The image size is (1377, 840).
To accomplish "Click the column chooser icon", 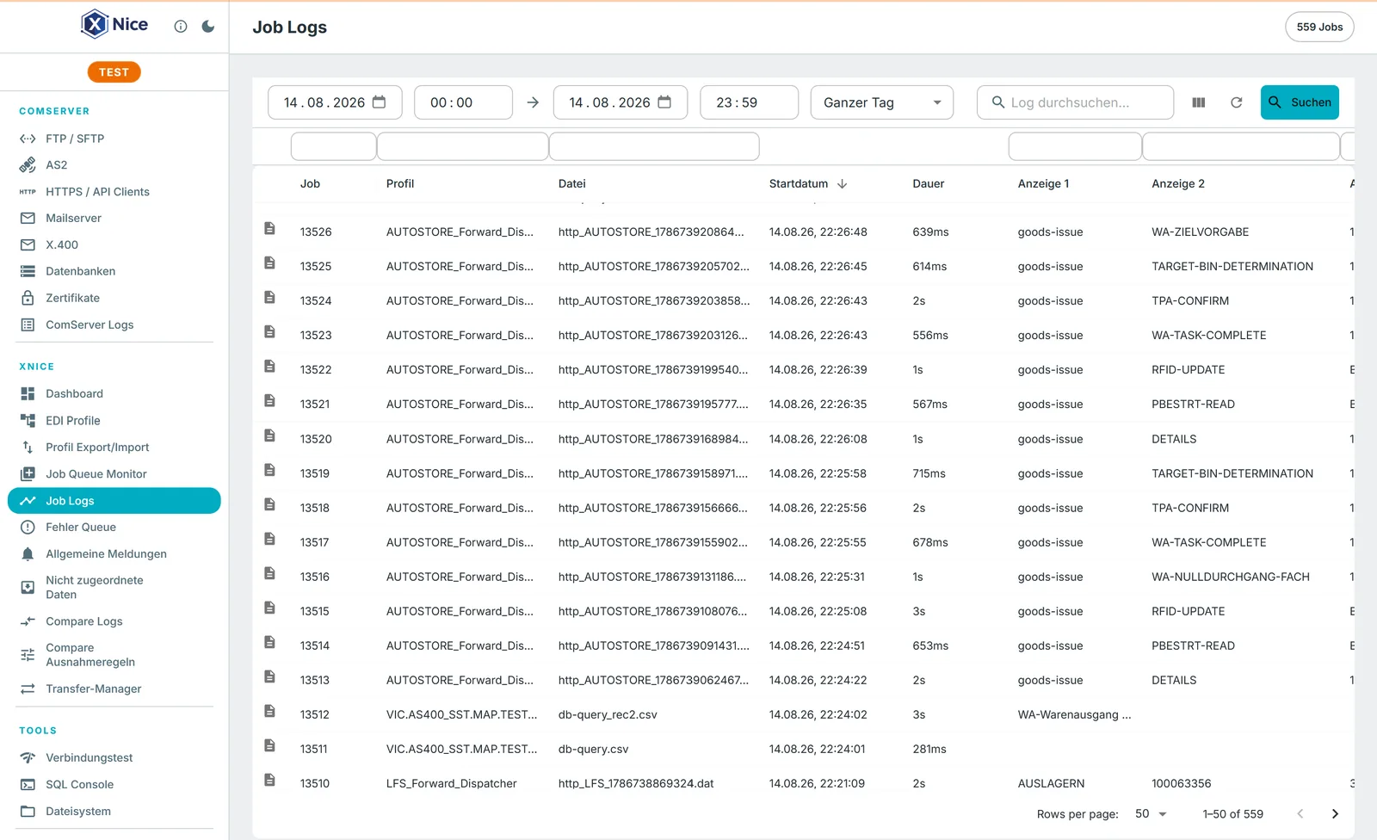I will 1199,102.
